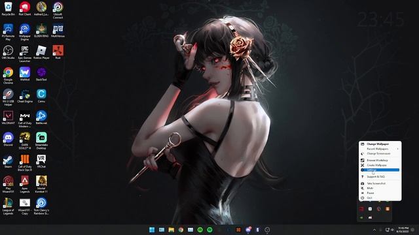
Task: Launch DARK SOULS III shortcut
Action: point(25,141)
